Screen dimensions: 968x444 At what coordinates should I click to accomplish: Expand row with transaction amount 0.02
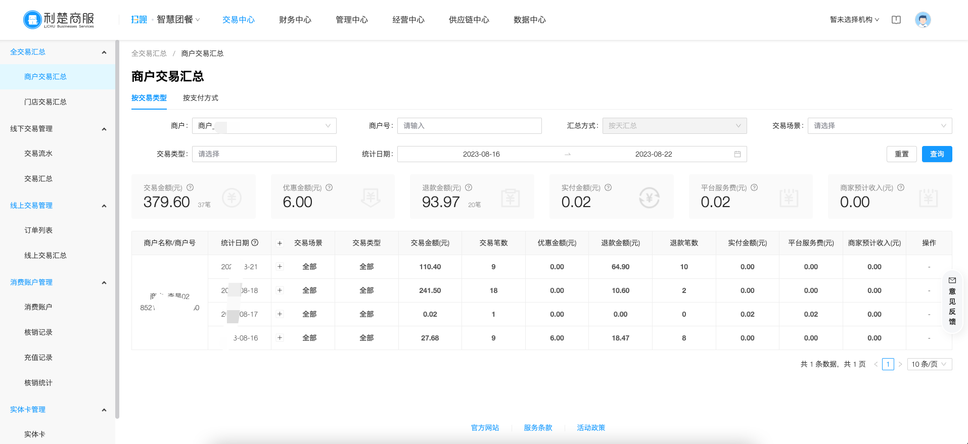click(280, 314)
